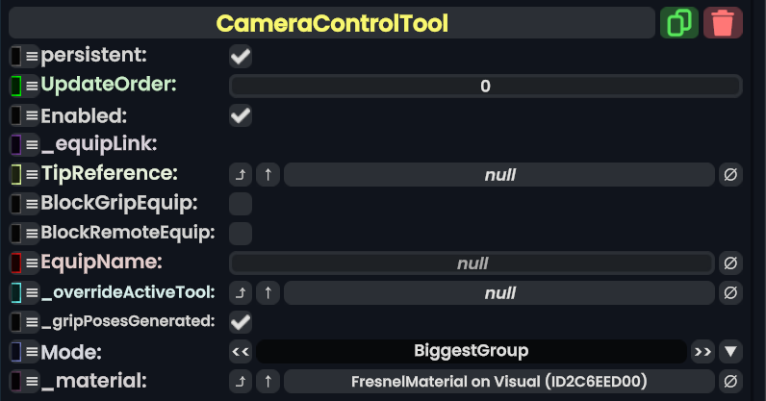Click the CameraControlTool header title
This screenshot has width=766, height=401.
[332, 22]
